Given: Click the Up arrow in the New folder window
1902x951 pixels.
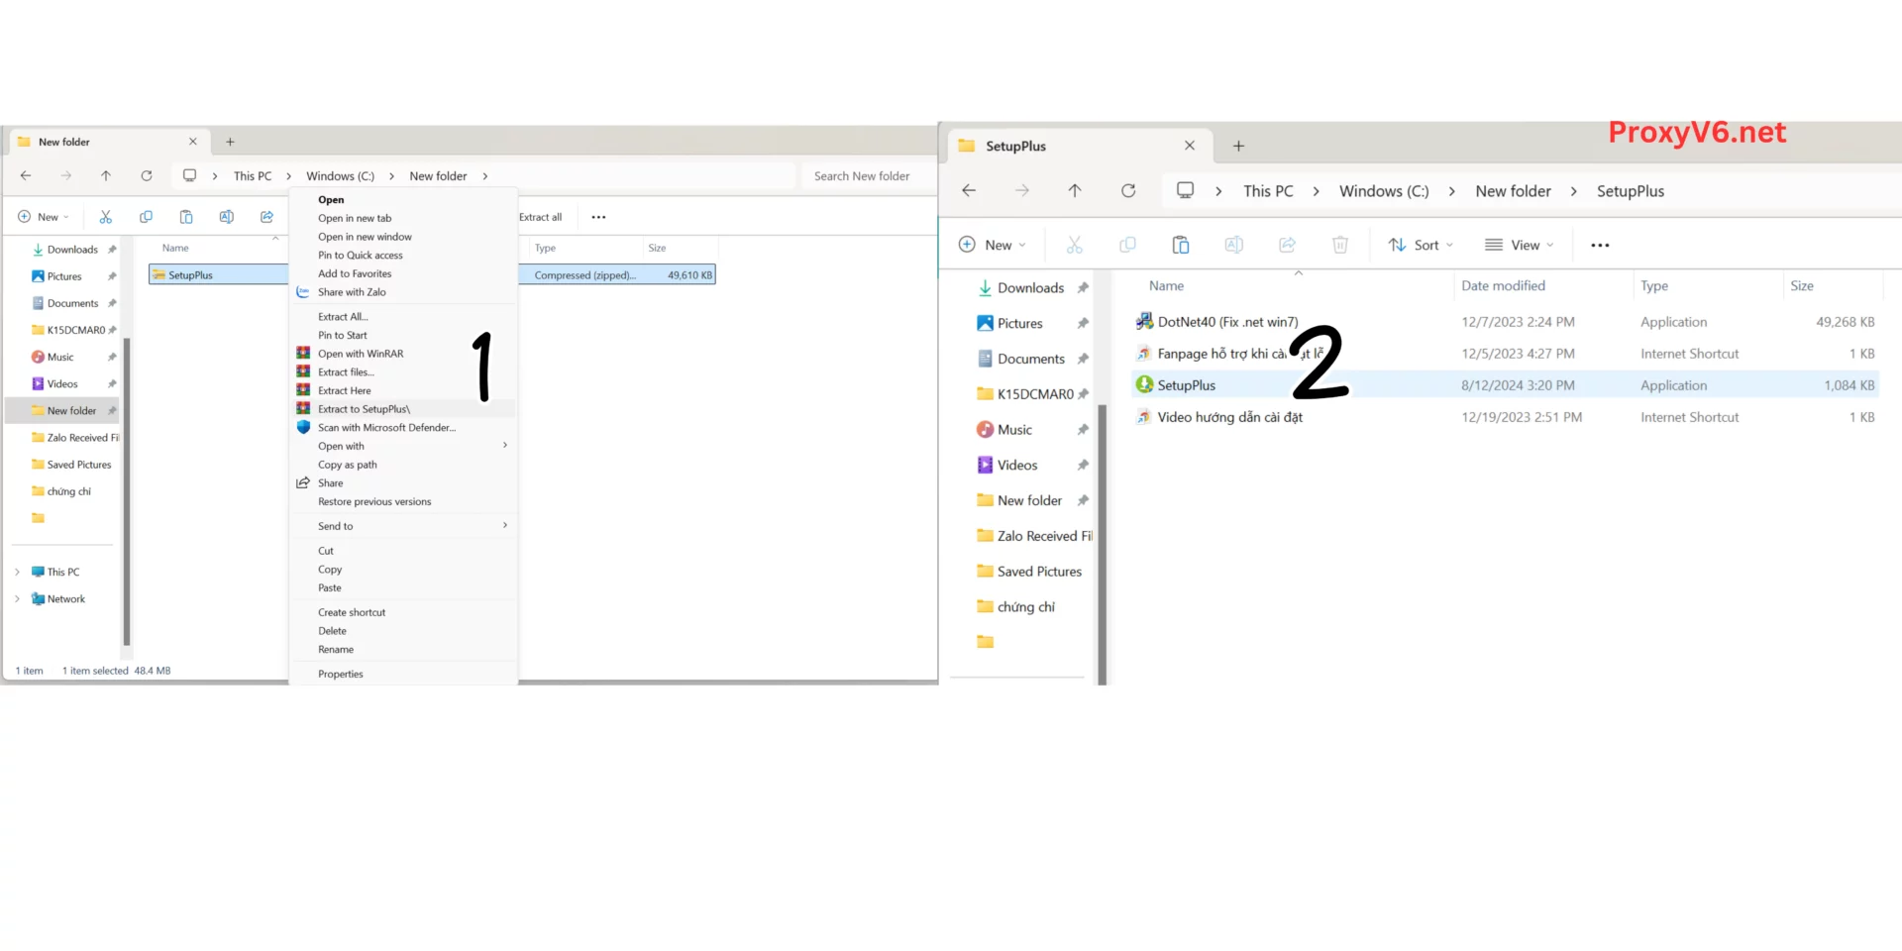Looking at the screenshot, I should pyautogui.click(x=106, y=175).
